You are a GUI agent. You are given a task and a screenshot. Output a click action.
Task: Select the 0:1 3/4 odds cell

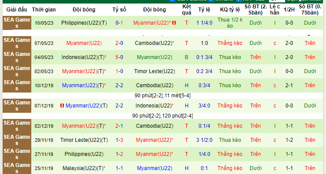[204, 57]
